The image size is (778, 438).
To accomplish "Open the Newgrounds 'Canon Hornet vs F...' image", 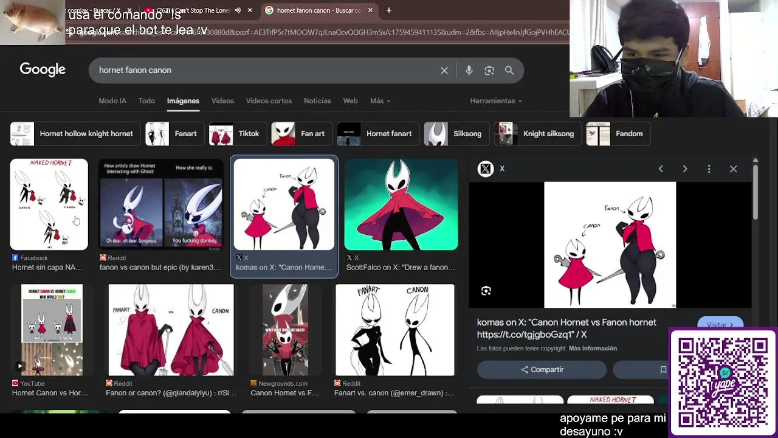I will [285, 330].
